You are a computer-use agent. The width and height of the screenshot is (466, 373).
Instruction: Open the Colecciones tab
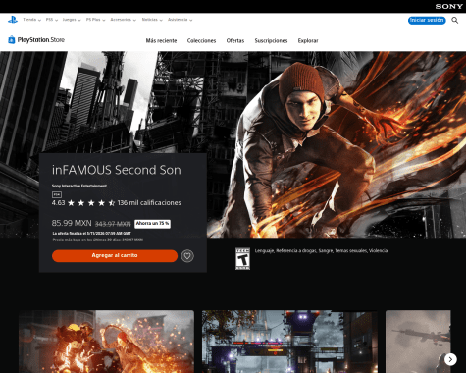[x=201, y=41]
